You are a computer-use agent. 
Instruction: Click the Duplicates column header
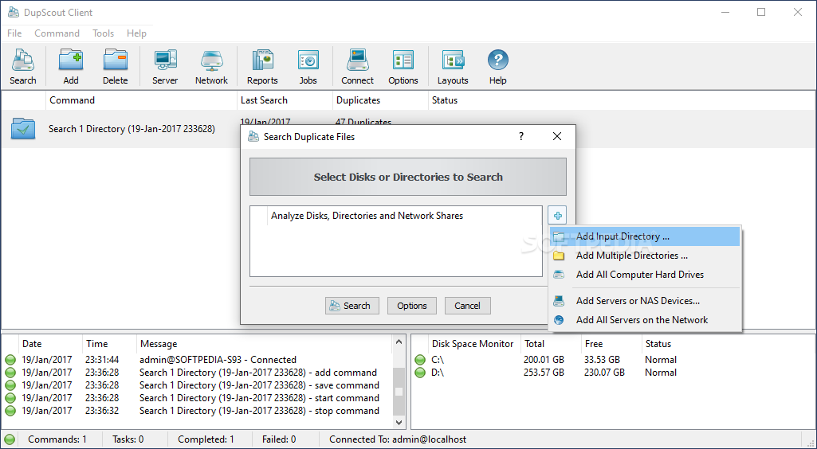[x=380, y=100]
